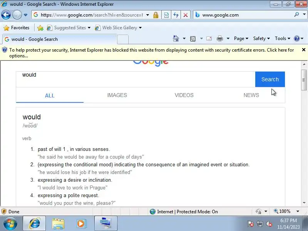Image resolution: width=308 pixels, height=231 pixels.
Task: Open the search provider dropdown arrow
Action: click(304, 15)
